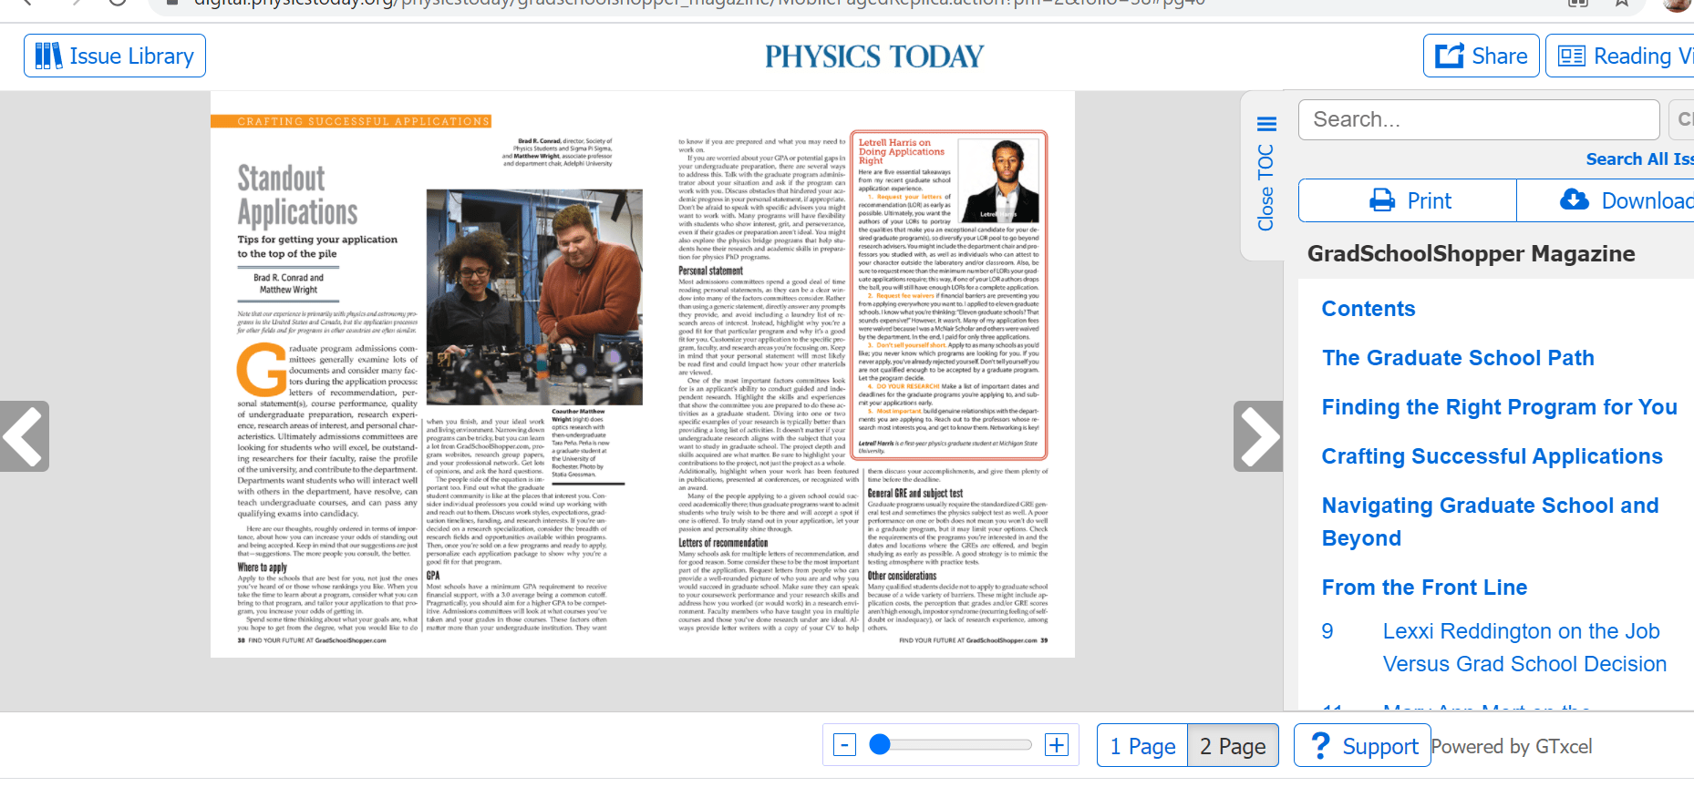
Task: Jump to The Graduate School Path
Action: click(1458, 358)
